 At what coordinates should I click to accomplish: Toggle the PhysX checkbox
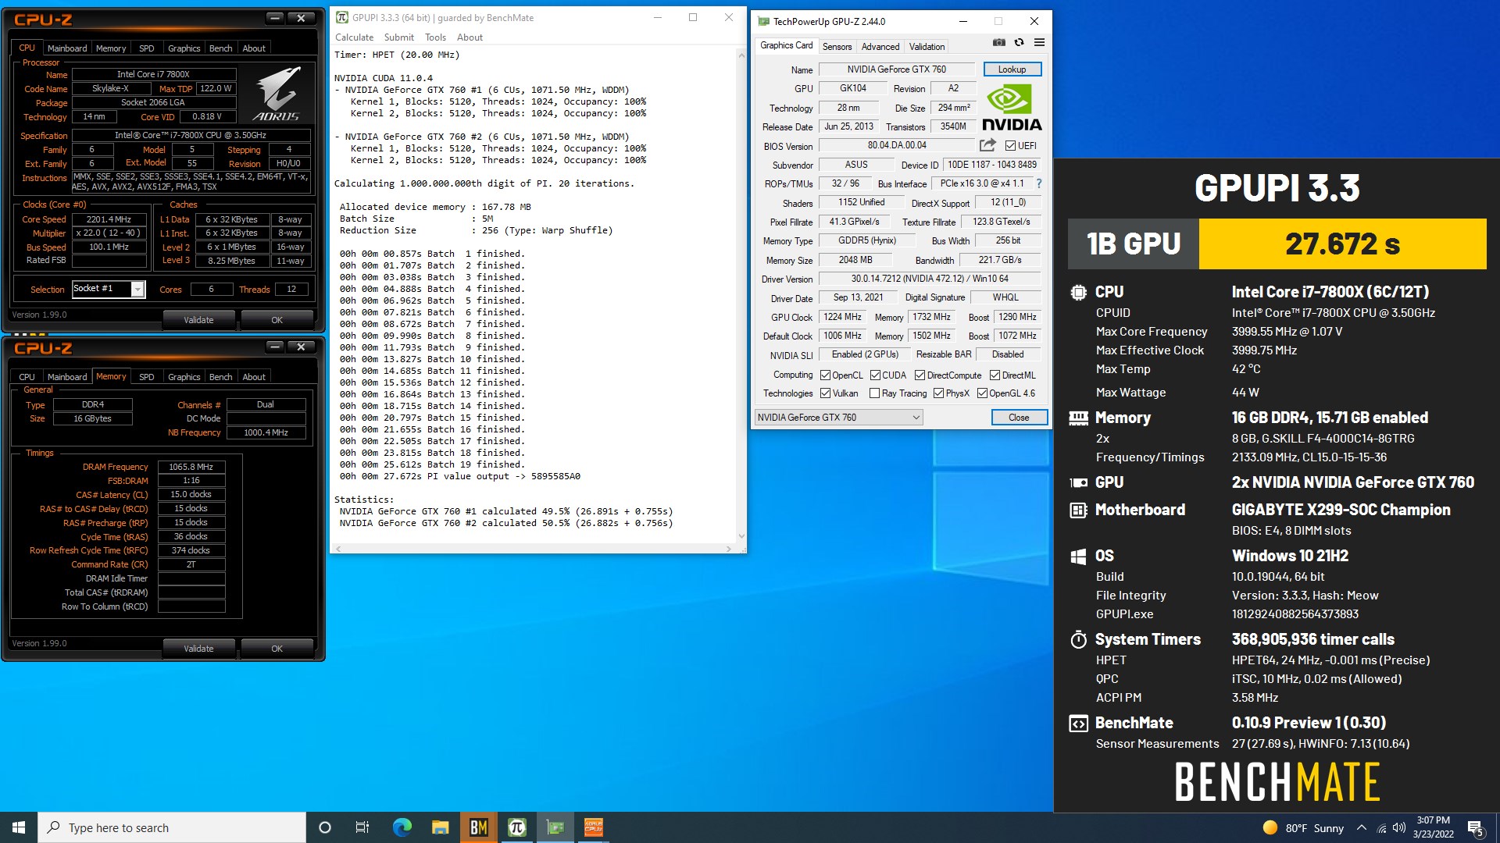coord(938,393)
